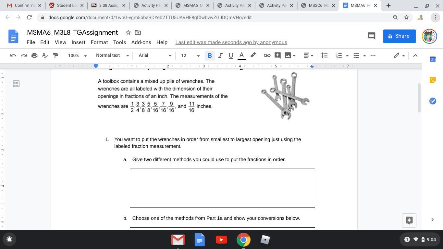Rename the document title

click(x=72, y=32)
